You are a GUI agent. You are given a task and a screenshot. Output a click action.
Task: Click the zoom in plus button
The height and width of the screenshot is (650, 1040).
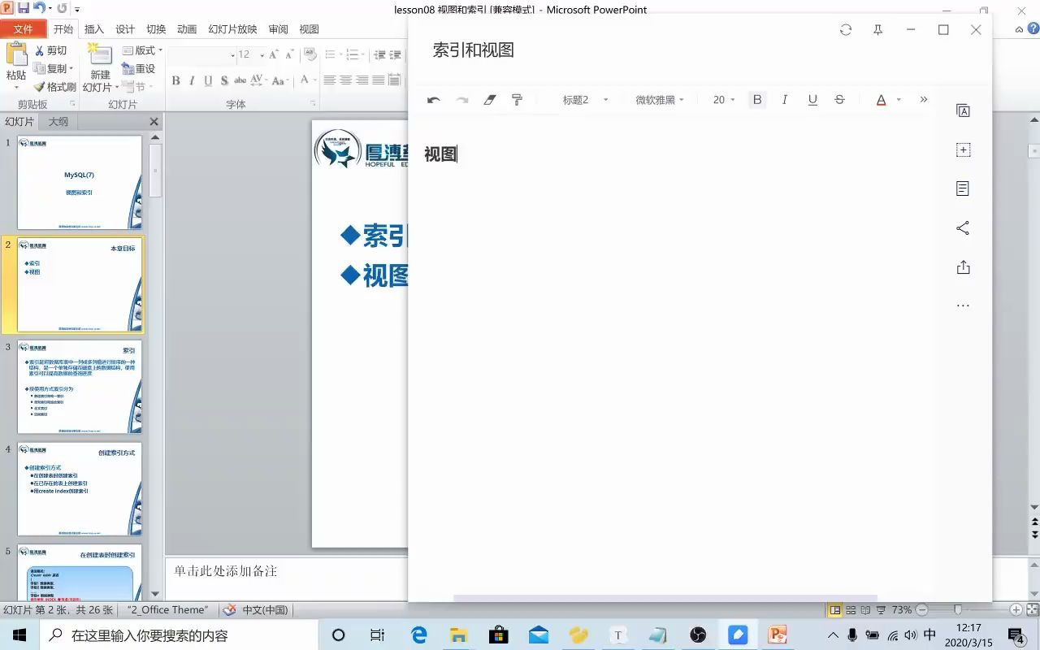pos(1016,609)
